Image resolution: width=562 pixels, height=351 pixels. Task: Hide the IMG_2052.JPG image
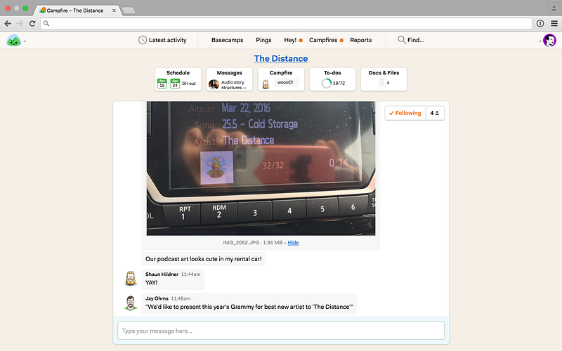[x=293, y=242]
